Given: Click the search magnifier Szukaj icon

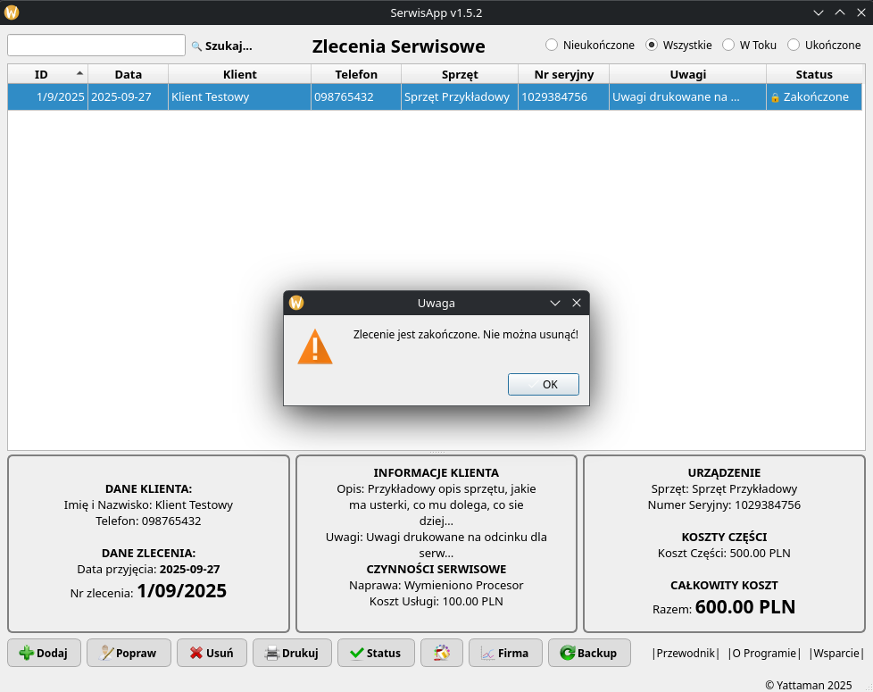Looking at the screenshot, I should (197, 46).
